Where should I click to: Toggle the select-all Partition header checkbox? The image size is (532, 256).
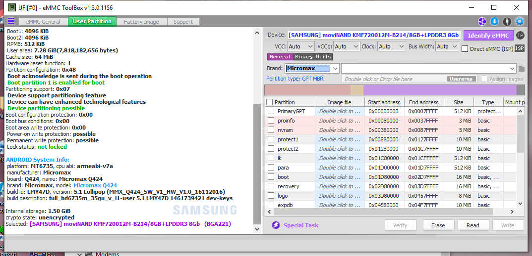269,102
